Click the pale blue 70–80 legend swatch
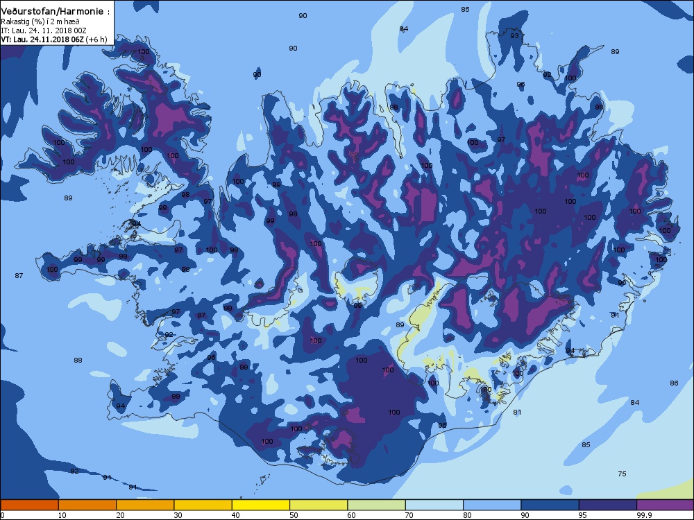Screen dimensions: 694x520 pyautogui.click(x=434, y=505)
